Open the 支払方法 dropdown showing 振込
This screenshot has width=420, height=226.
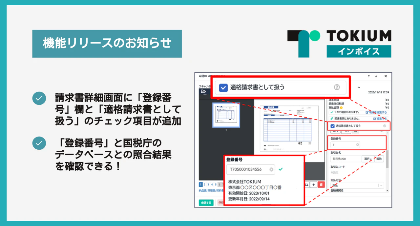point(357,185)
